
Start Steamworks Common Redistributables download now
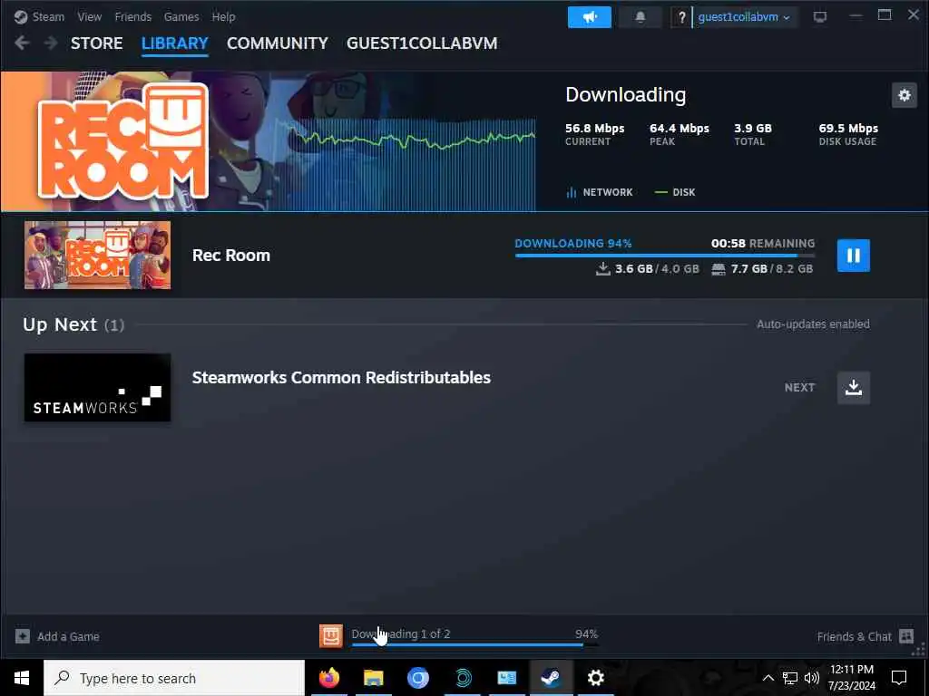(853, 388)
